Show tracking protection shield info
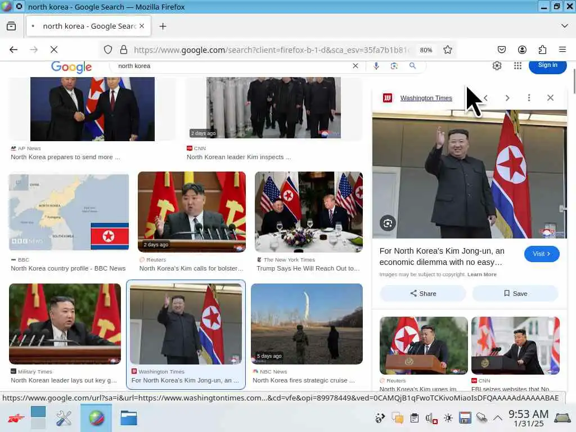This screenshot has width=576, height=432. point(107,49)
